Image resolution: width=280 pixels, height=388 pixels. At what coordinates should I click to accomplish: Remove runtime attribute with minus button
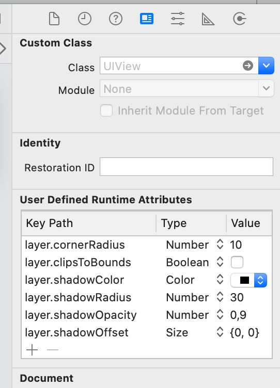[x=53, y=350]
